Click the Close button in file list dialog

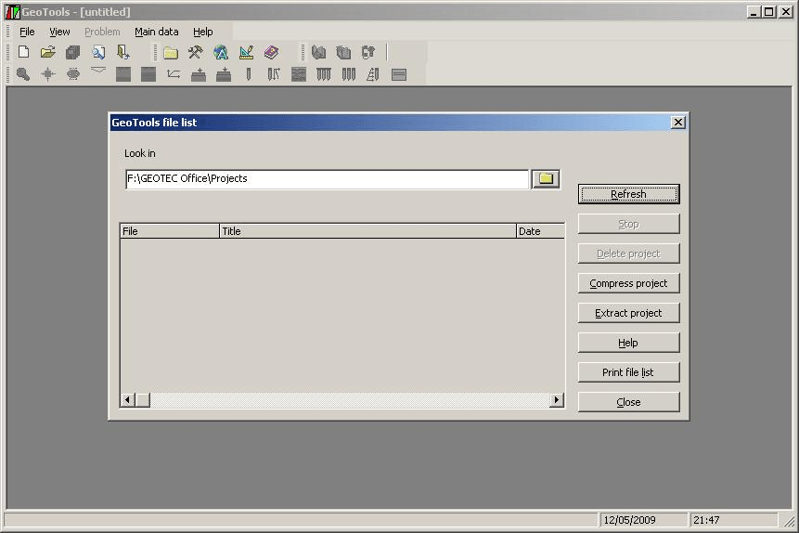[x=628, y=402]
